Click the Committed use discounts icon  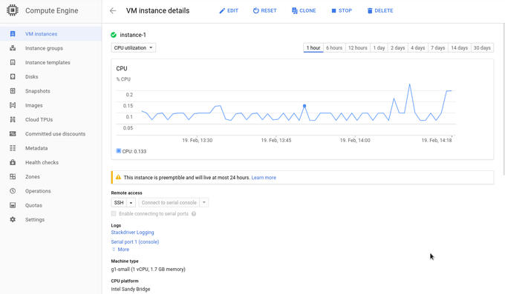(13, 133)
